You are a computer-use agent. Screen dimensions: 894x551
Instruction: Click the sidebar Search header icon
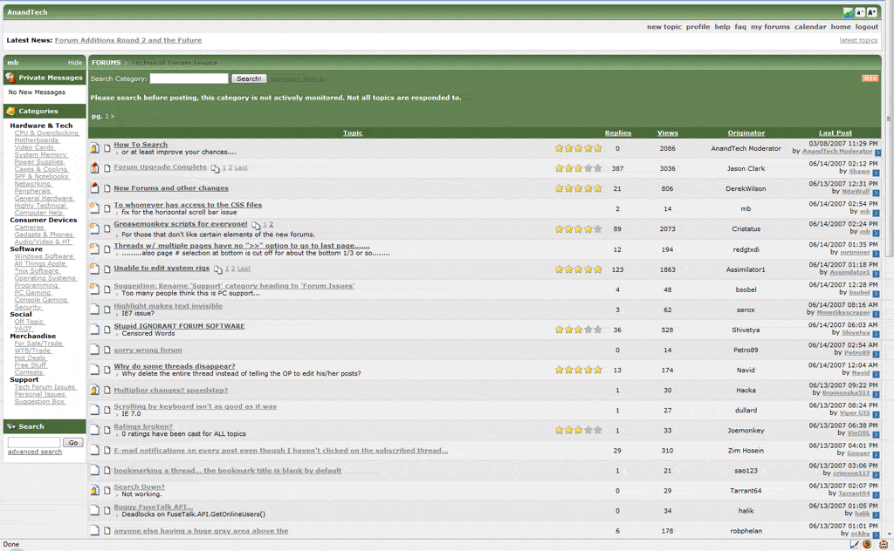10,426
